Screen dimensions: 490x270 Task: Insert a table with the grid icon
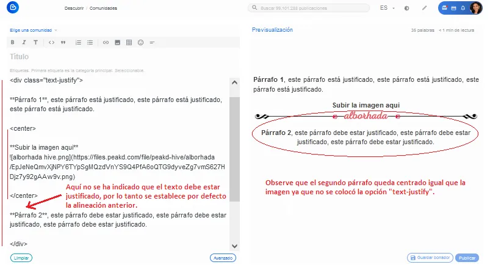pos(129,43)
